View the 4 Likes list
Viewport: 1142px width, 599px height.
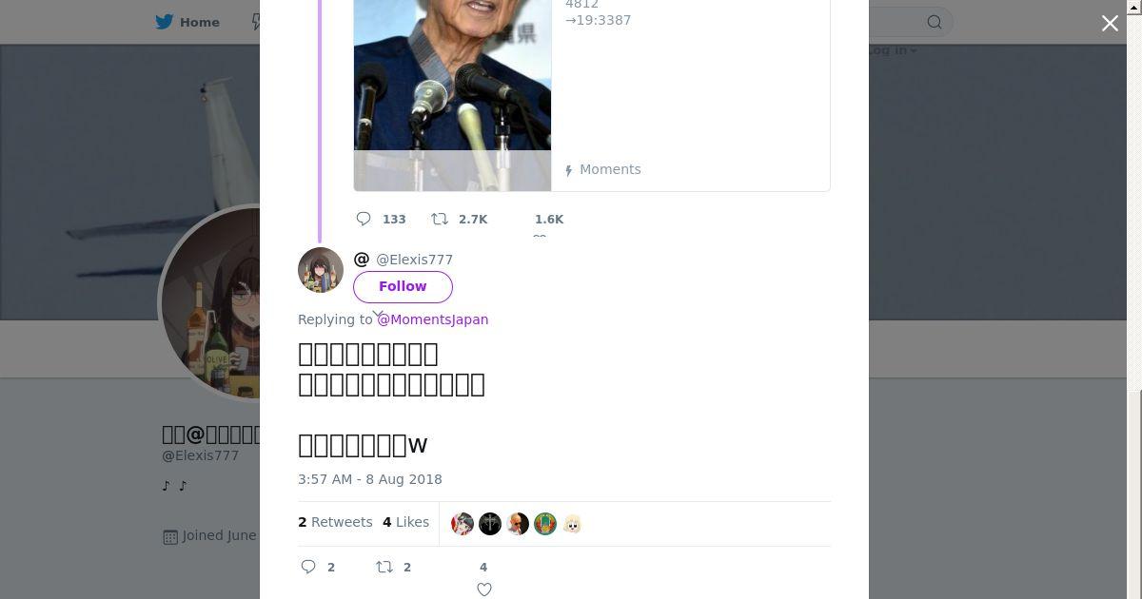405,522
